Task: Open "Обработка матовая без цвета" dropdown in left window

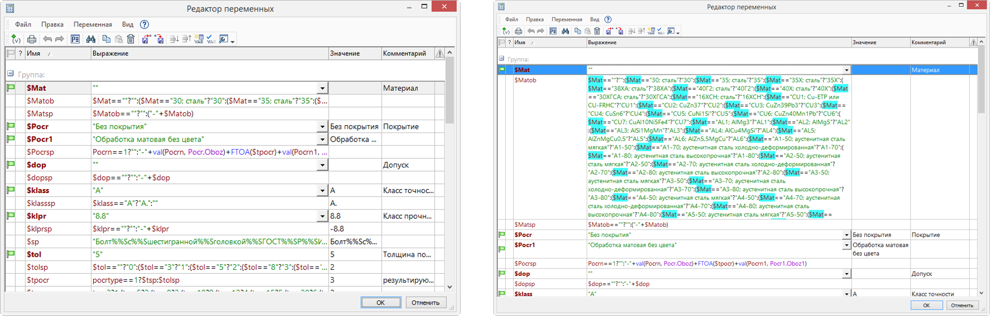Action: [x=322, y=139]
